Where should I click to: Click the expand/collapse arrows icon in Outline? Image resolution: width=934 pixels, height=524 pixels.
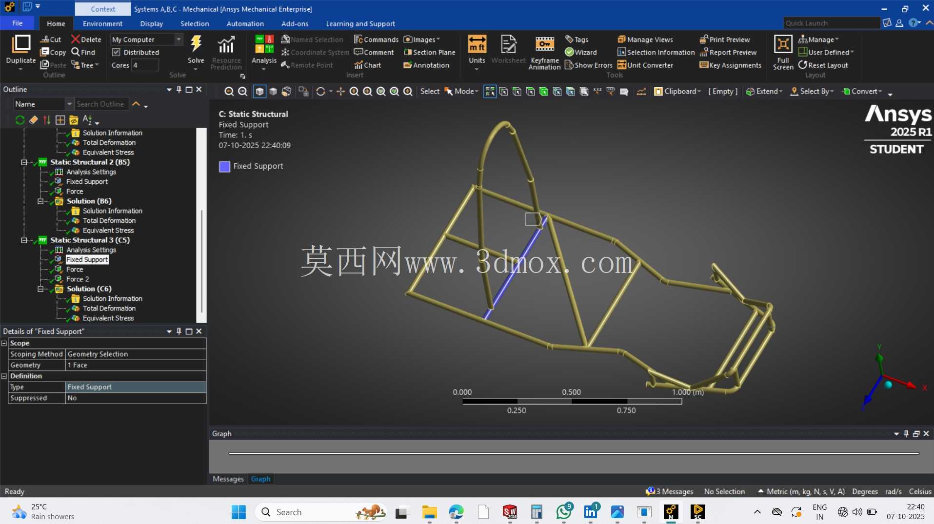coord(47,120)
